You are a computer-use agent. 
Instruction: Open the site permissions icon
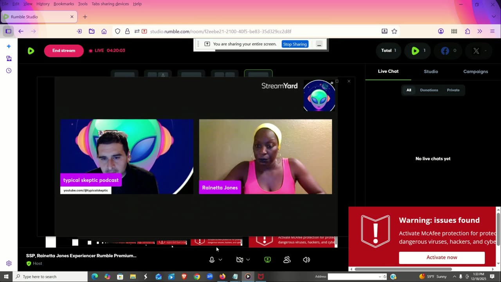(x=137, y=31)
